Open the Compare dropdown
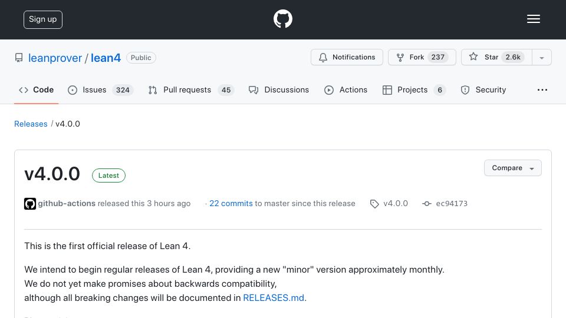Viewport: 566px width, 318px height. click(x=512, y=168)
